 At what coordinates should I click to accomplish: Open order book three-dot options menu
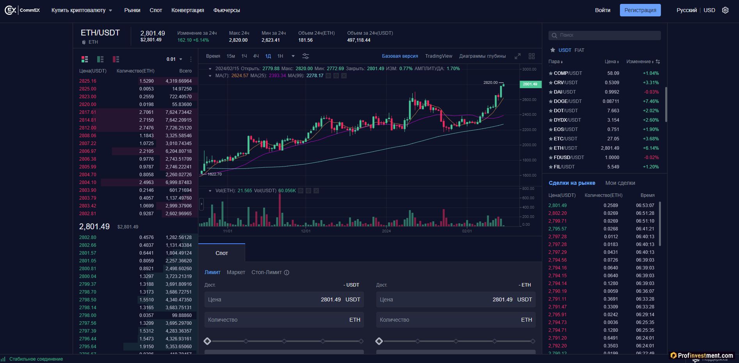click(191, 59)
